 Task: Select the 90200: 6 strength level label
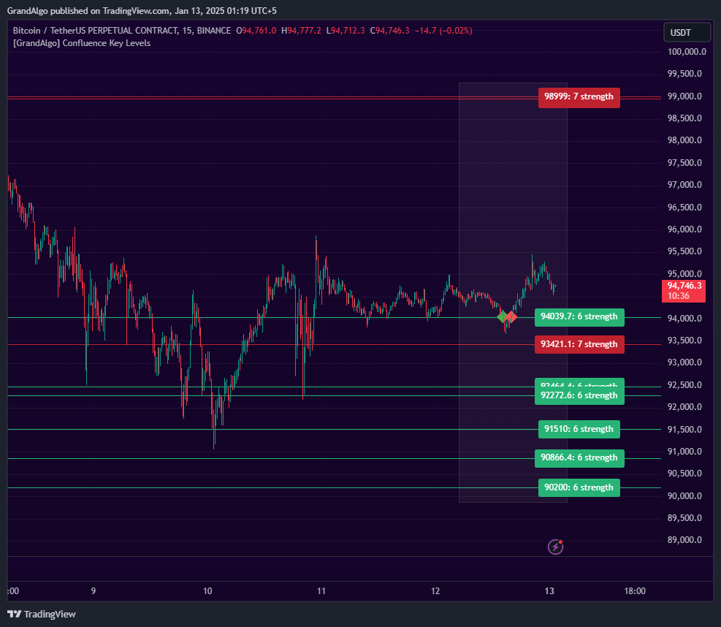pyautogui.click(x=579, y=487)
